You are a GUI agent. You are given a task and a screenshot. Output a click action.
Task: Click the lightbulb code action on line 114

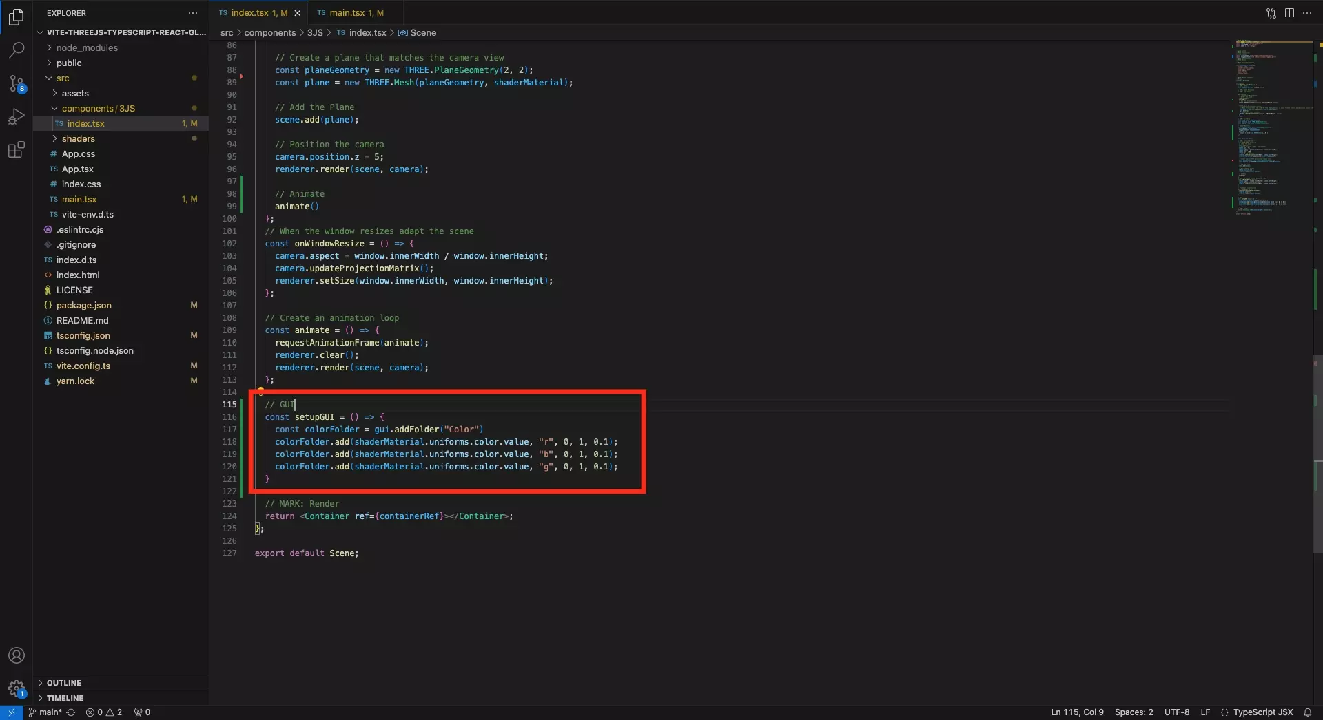tap(260, 391)
